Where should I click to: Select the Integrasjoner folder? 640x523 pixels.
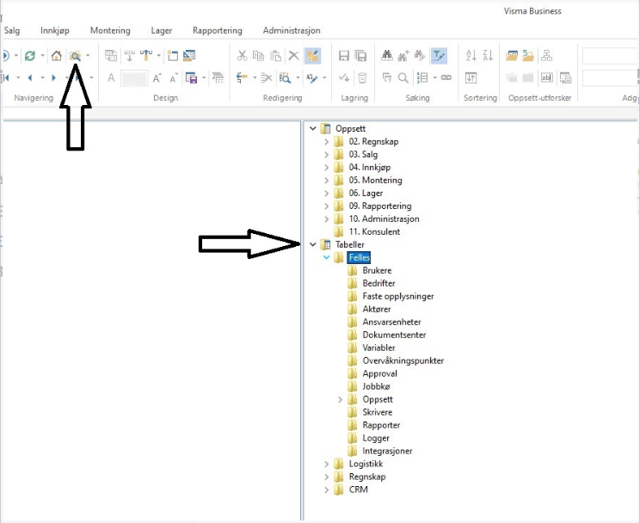click(x=387, y=451)
